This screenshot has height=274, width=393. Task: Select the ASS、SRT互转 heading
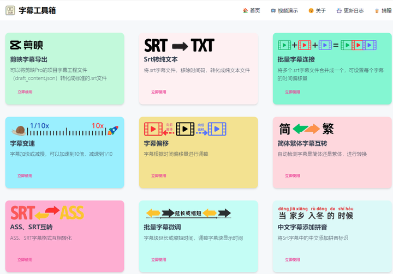(x=31, y=227)
